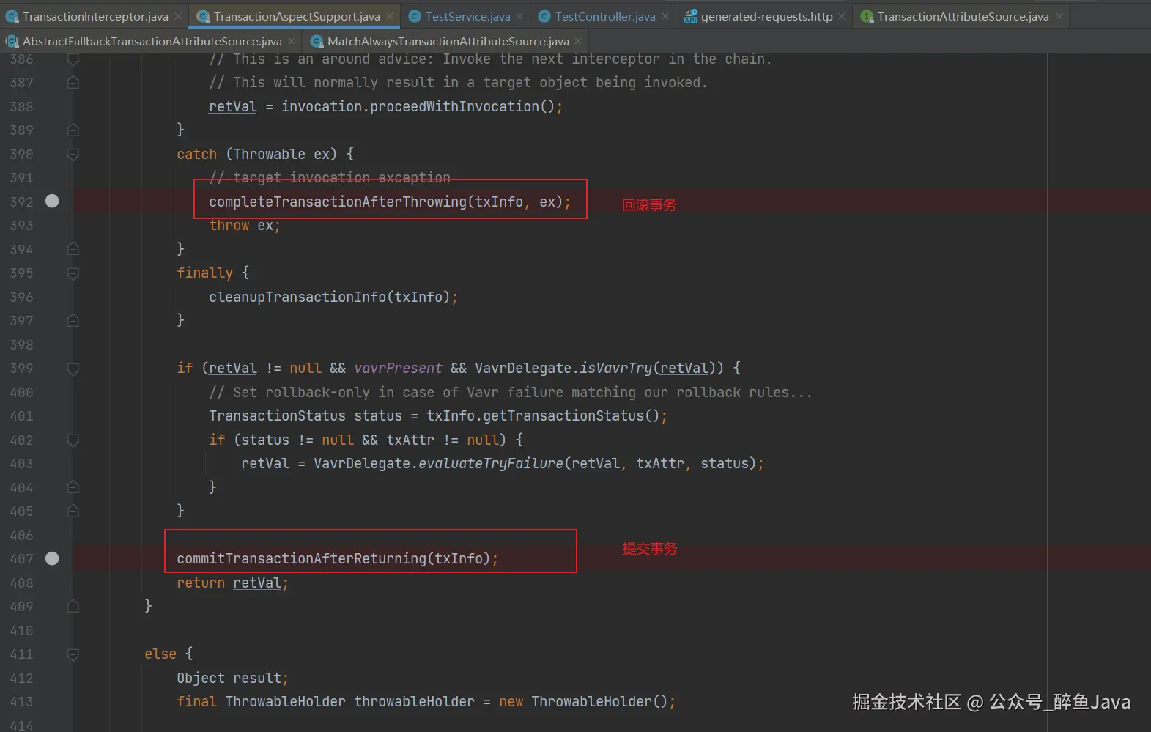The width and height of the screenshot is (1151, 732).
Task: Click line number 396 in the gutter
Action: point(21,297)
